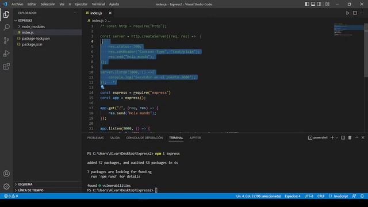Viewport: 368px width, 207px height.
Task: Open the Terminal menu
Action: 98,4
